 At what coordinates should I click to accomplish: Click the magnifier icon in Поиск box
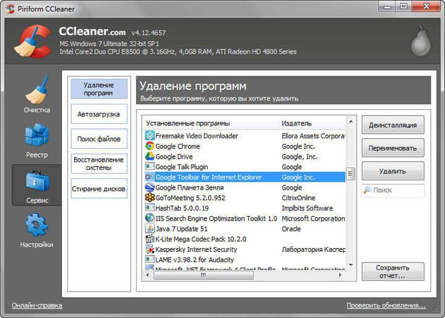368,190
